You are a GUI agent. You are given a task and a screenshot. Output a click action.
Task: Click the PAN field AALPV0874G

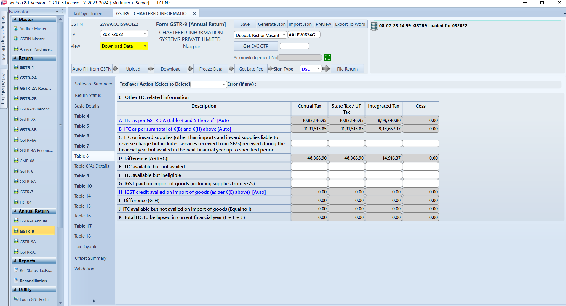(304, 35)
